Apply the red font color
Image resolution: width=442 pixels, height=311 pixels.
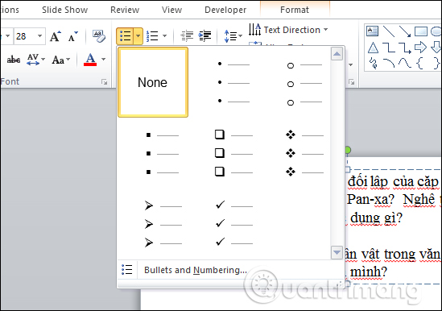coord(90,60)
